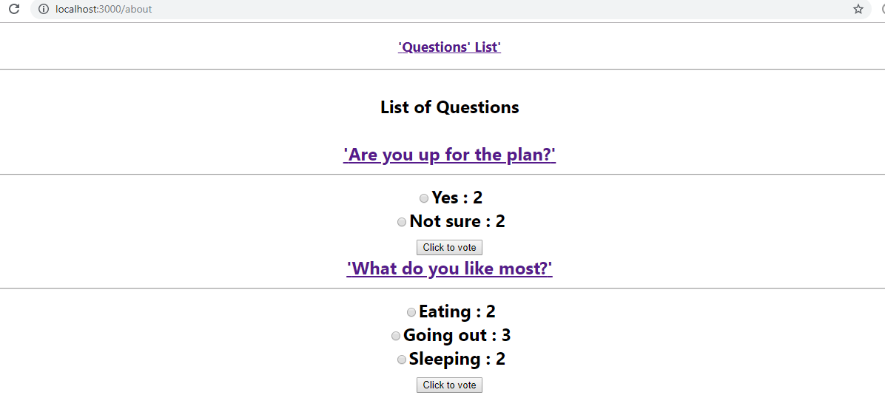Viewport: 885px width, 398px height.
Task: Select the radio button beside Not sure
Action: (402, 222)
